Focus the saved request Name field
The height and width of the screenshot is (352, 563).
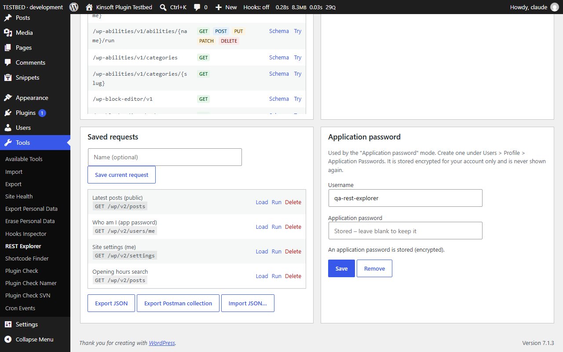[x=165, y=157]
